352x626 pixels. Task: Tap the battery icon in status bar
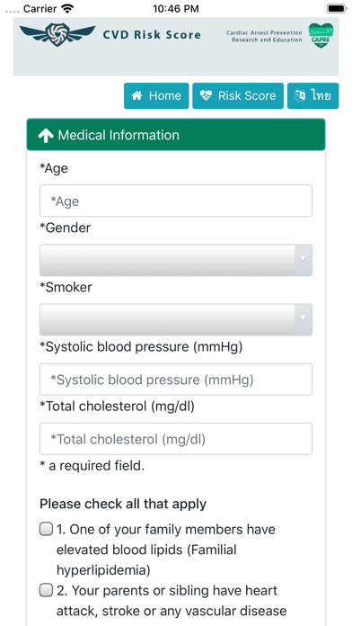[336, 8]
